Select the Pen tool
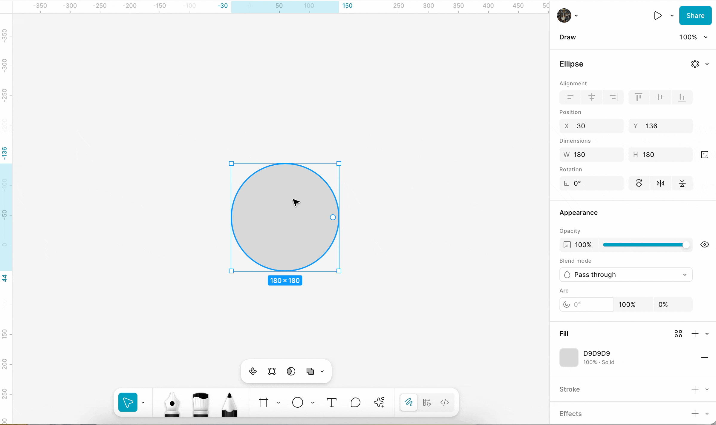716x425 pixels. 172,404
